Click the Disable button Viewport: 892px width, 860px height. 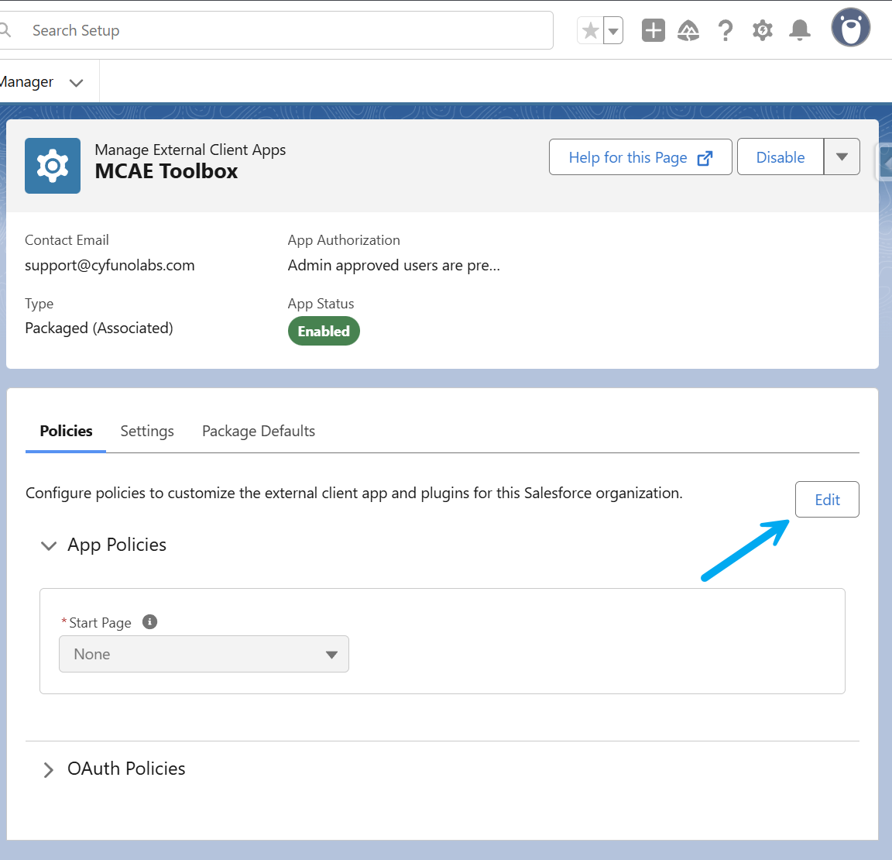(x=780, y=157)
